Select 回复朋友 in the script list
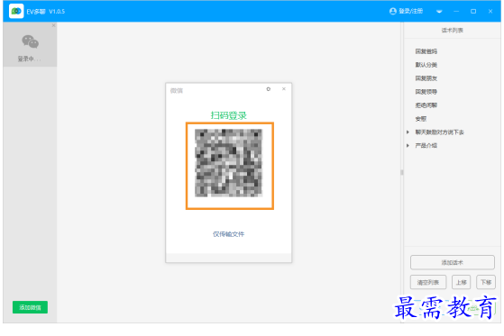Image resolution: width=504 pixels, height=336 pixels. (426, 78)
